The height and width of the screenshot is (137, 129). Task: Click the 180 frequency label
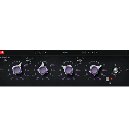coord(68,79)
